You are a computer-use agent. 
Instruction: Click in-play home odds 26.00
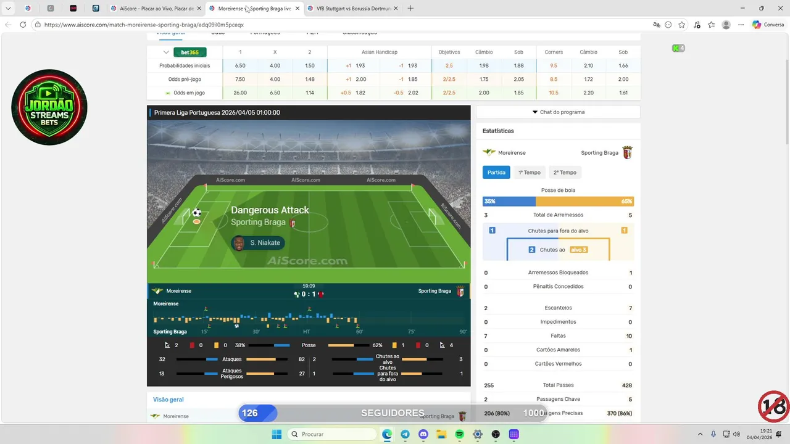click(x=240, y=92)
